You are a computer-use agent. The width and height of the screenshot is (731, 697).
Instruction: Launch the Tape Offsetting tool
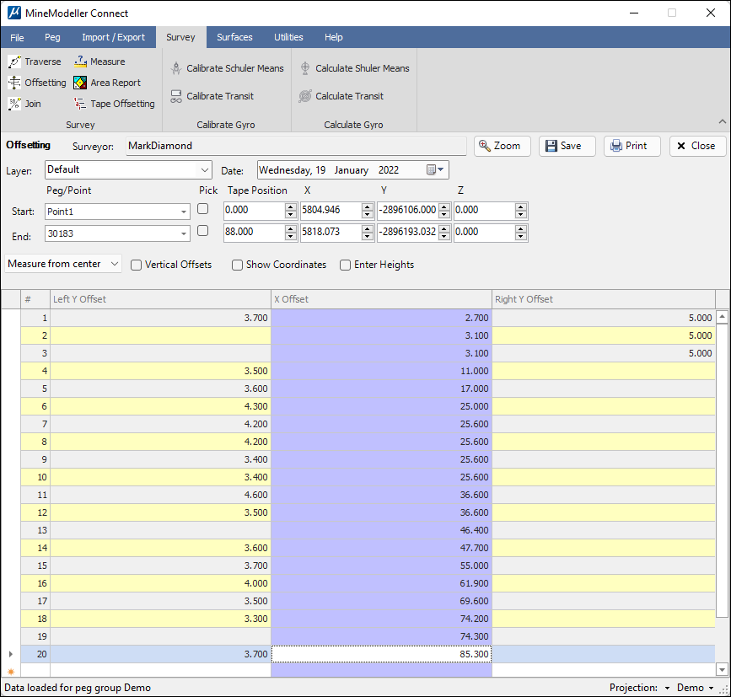click(x=80, y=104)
